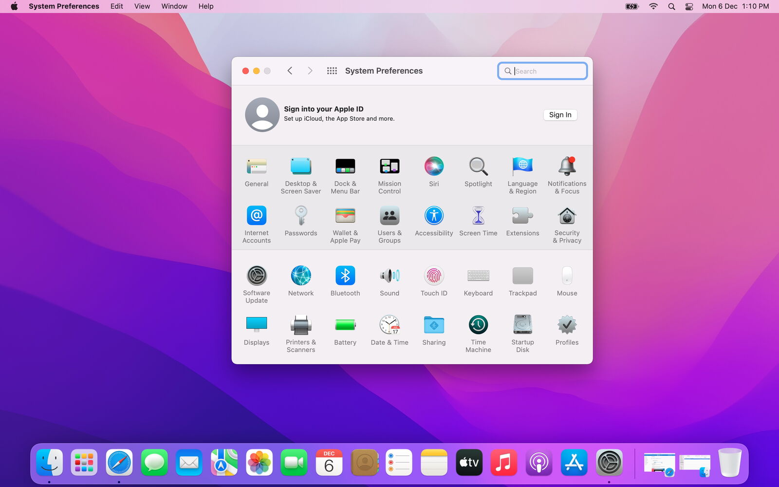The image size is (779, 487).
Task: Open the Edit menu
Action: click(117, 6)
